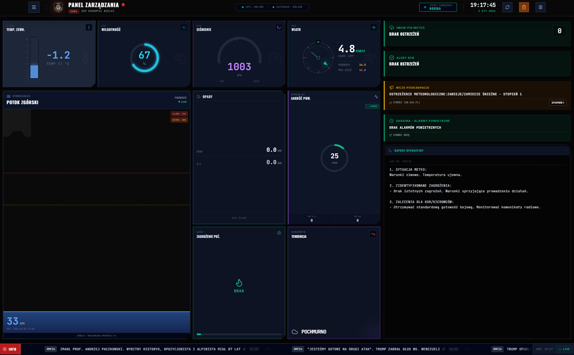Click the red shield icon beside Panel Zarządzania

tap(123, 5)
